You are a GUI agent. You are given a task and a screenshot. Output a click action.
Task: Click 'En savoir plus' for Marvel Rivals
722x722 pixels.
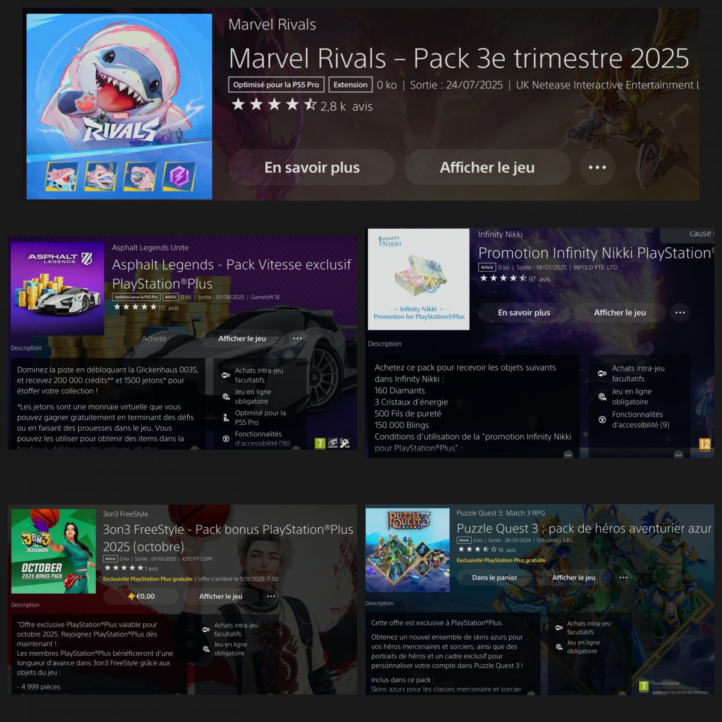click(x=312, y=167)
